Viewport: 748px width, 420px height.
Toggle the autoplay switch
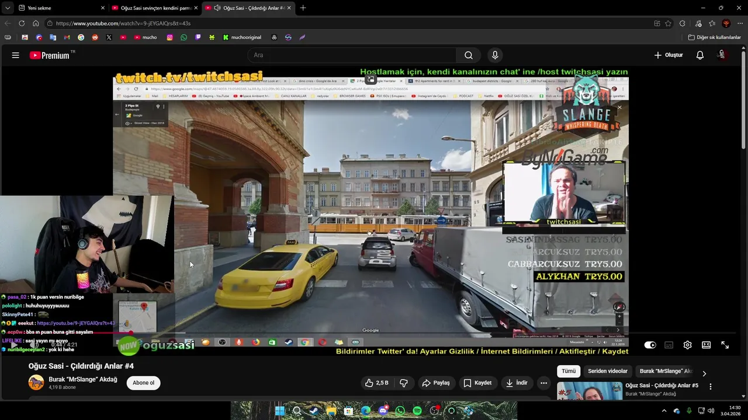[650, 345]
